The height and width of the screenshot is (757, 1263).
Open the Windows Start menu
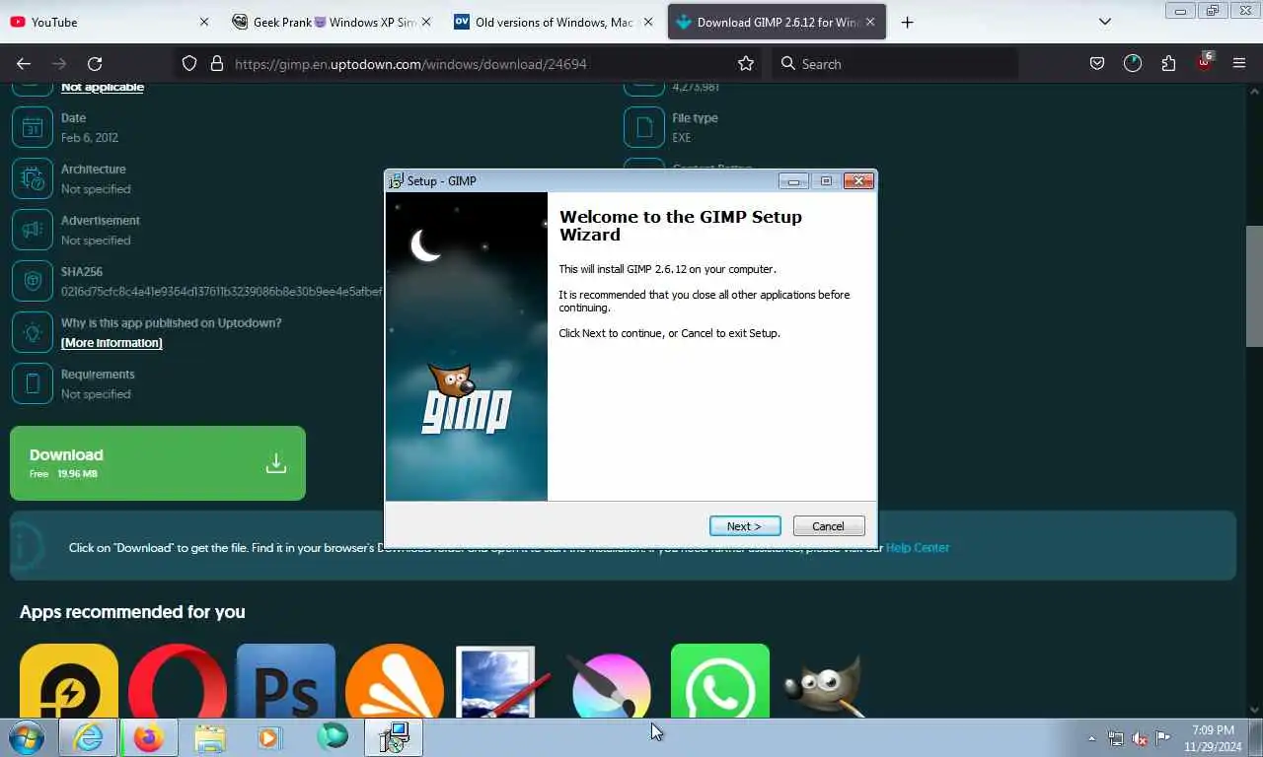[27, 737]
